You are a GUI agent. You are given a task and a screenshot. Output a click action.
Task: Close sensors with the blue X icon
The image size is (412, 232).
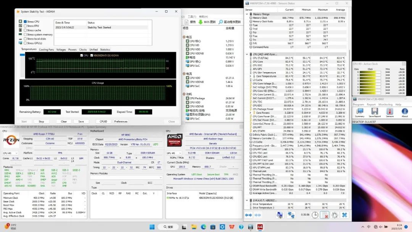[344, 215]
